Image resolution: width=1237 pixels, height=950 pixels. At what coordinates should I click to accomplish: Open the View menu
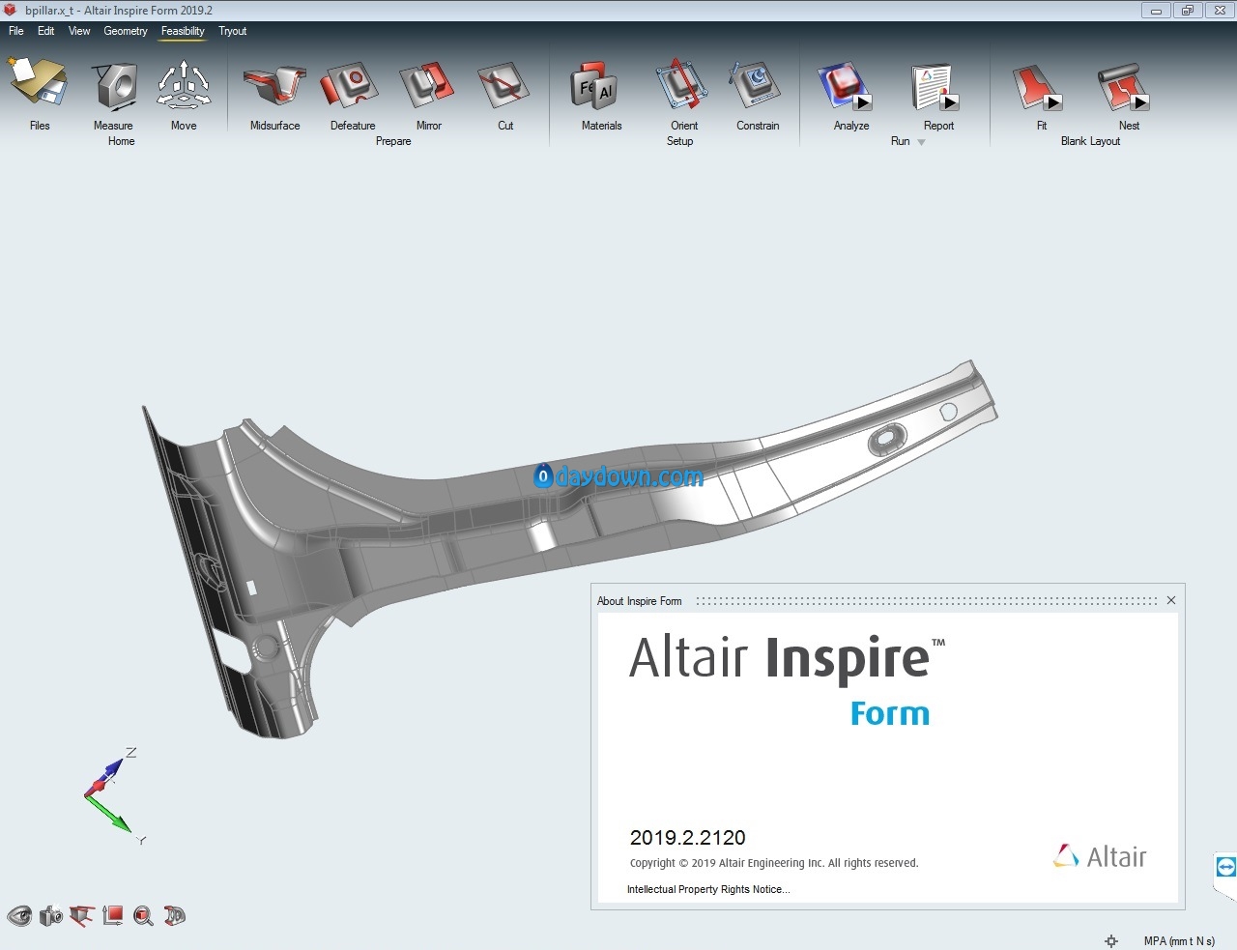coord(79,31)
